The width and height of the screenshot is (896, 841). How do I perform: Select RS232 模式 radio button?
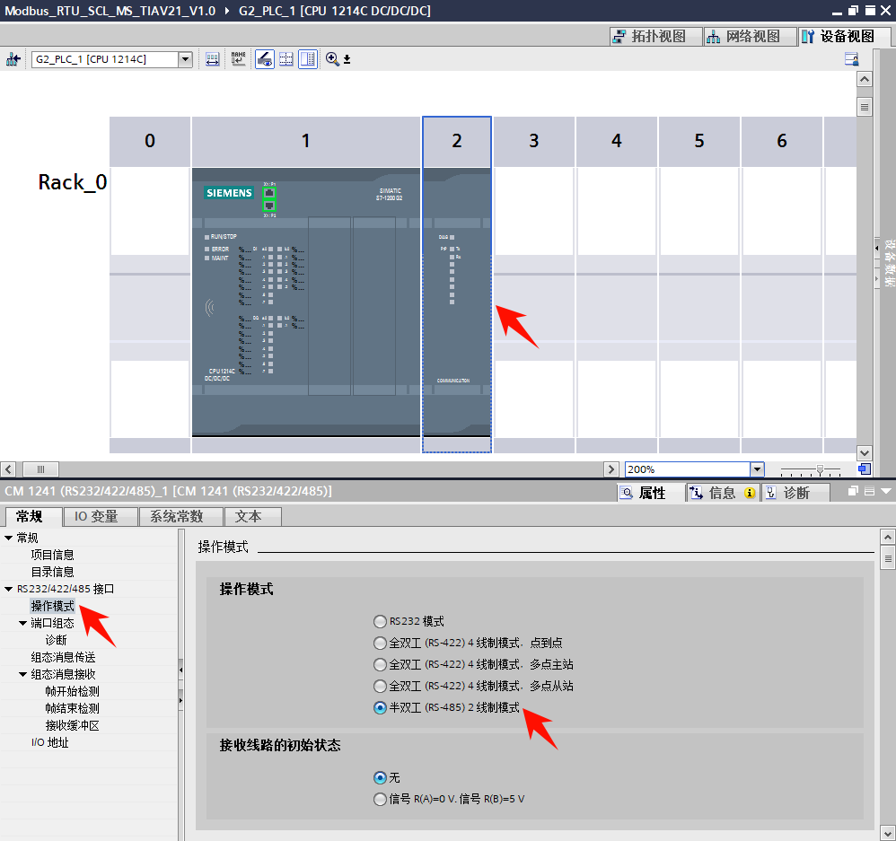click(x=380, y=621)
